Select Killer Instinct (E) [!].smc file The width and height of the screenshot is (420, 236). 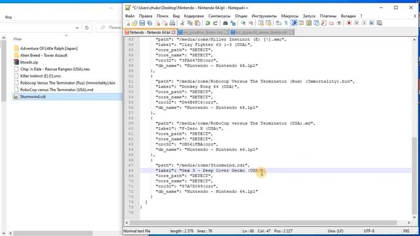pyautogui.click(x=41, y=76)
